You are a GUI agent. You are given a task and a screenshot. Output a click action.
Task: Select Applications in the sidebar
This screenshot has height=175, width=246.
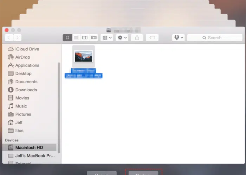coord(27,65)
